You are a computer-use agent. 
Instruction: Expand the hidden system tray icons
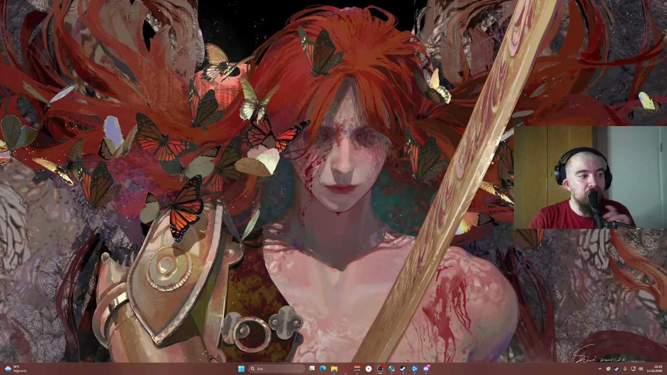tap(600, 369)
